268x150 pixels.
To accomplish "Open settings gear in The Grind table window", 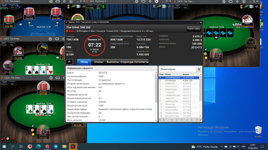I will click(x=137, y=2).
